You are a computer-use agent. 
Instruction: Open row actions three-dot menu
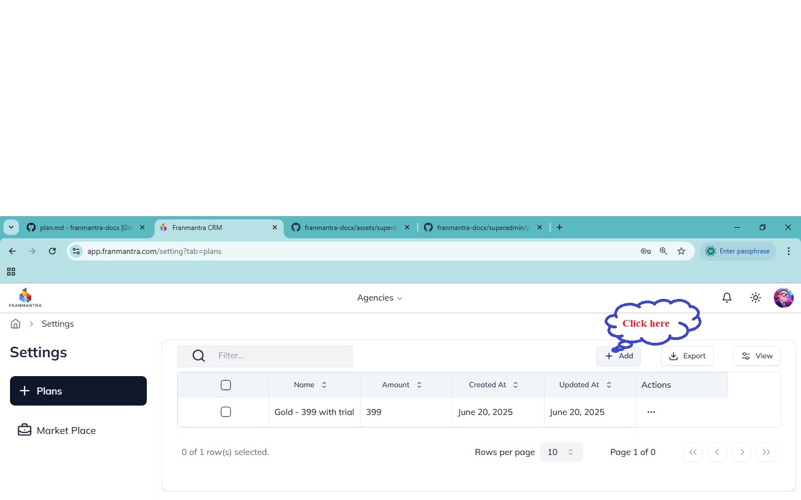[x=651, y=412]
